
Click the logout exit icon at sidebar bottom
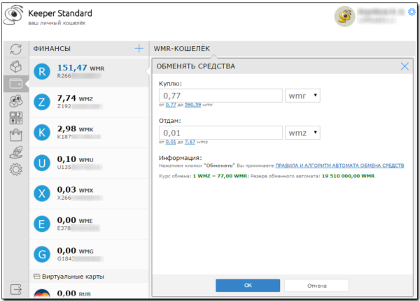(x=16, y=289)
